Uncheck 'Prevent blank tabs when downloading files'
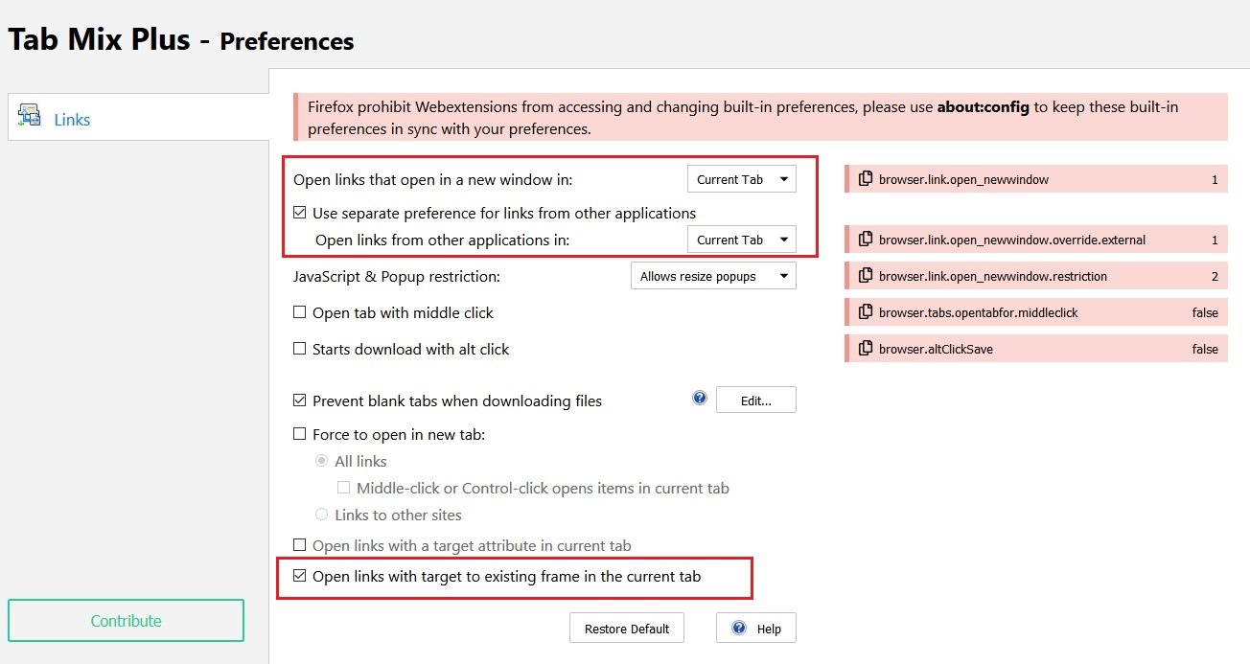 tap(300, 401)
